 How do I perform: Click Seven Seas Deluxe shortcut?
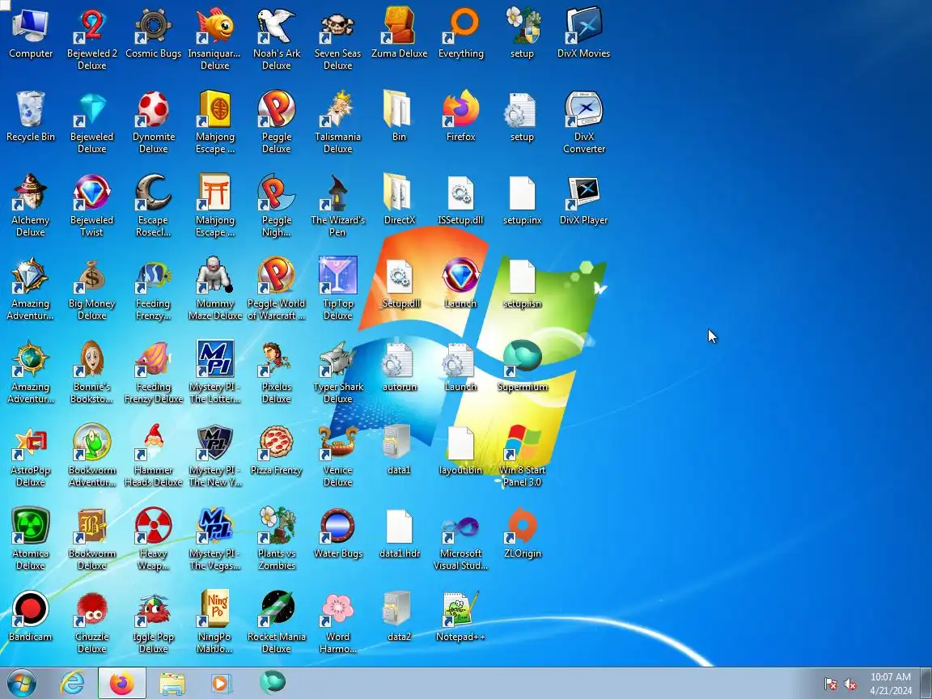(337, 27)
